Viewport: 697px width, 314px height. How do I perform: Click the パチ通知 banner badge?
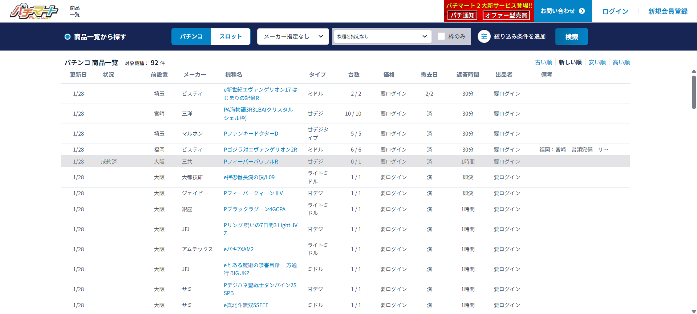pos(462,15)
